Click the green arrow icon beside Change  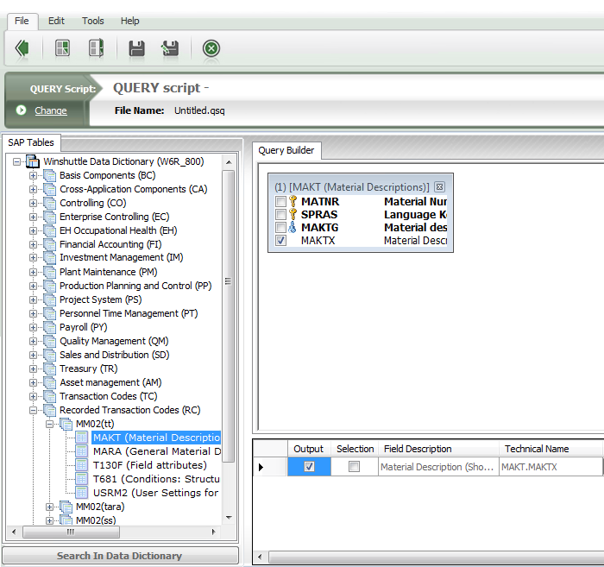22,110
